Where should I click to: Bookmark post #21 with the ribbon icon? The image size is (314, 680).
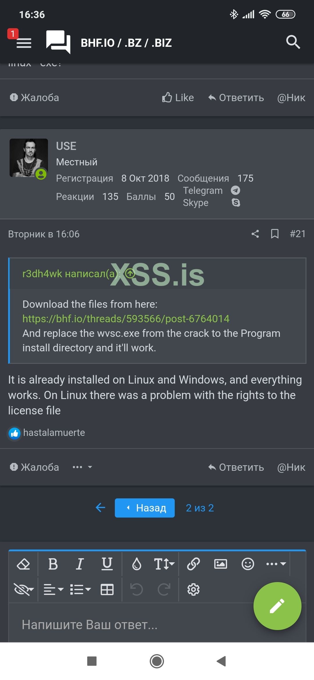pos(274,234)
